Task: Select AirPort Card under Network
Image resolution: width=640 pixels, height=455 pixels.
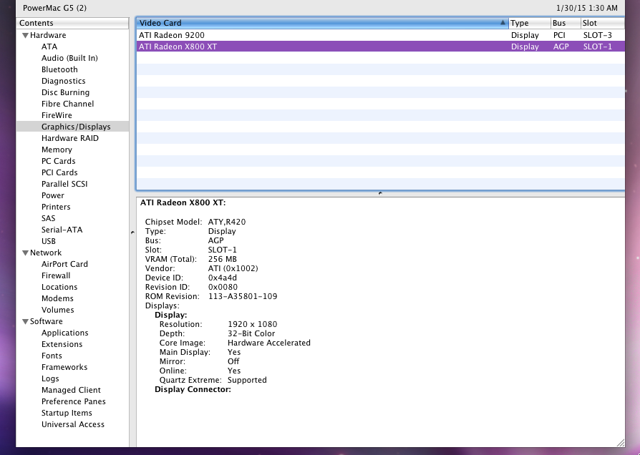Action: coord(64,264)
